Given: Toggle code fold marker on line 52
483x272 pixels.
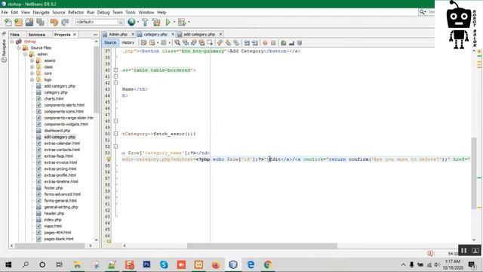Looking at the screenshot, I should pos(115,147).
